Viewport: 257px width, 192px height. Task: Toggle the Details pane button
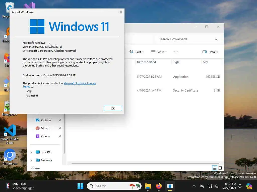(x=210, y=52)
